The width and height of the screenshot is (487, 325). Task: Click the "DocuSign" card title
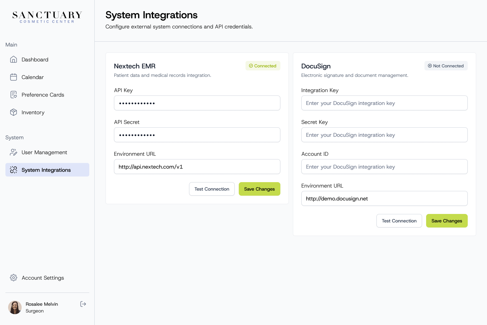316,66
